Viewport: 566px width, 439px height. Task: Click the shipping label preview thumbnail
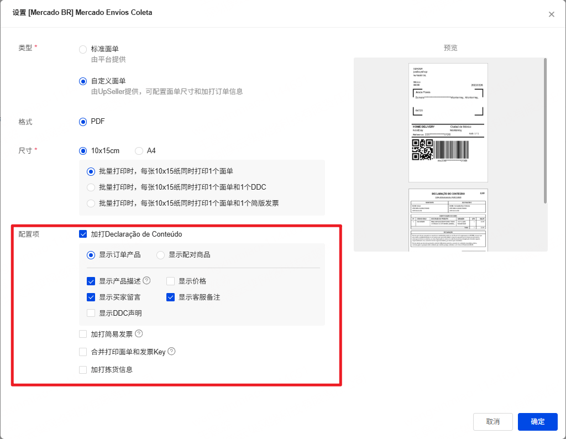[x=448, y=122]
